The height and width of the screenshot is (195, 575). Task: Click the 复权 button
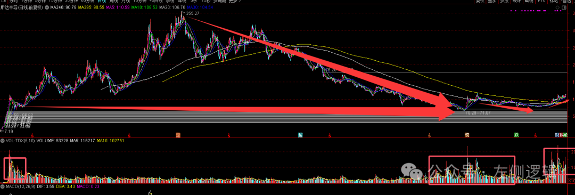(x=480, y=2)
